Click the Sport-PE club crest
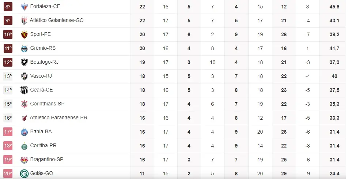This screenshot has width=348, height=179. tap(24, 34)
